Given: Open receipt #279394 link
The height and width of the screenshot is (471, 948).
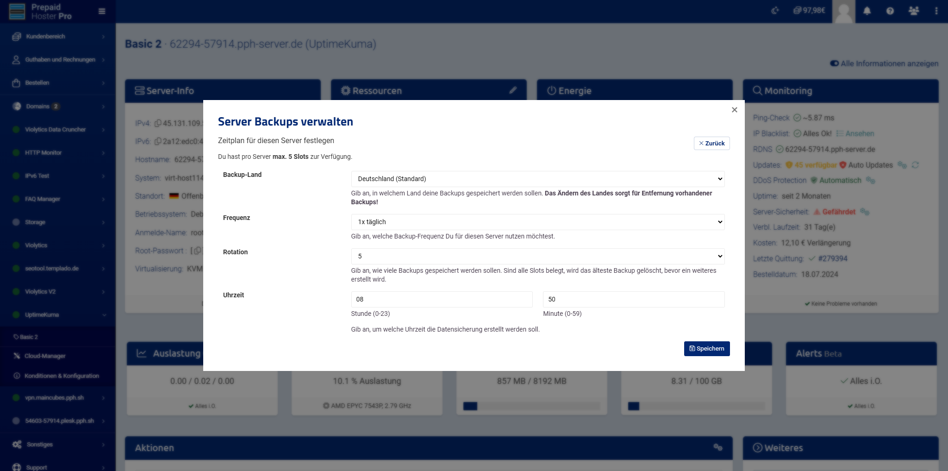Looking at the screenshot, I should coord(832,258).
